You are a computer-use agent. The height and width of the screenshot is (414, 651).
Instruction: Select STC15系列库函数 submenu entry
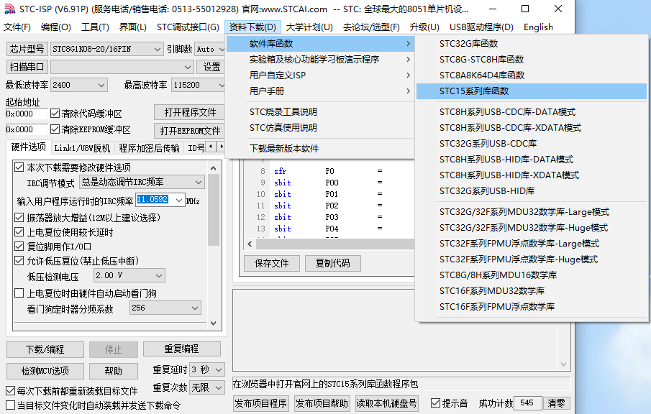pos(532,91)
